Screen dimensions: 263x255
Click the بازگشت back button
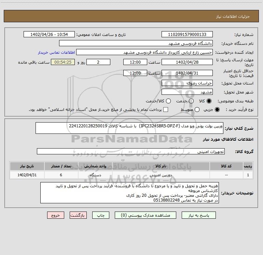click(78, 215)
